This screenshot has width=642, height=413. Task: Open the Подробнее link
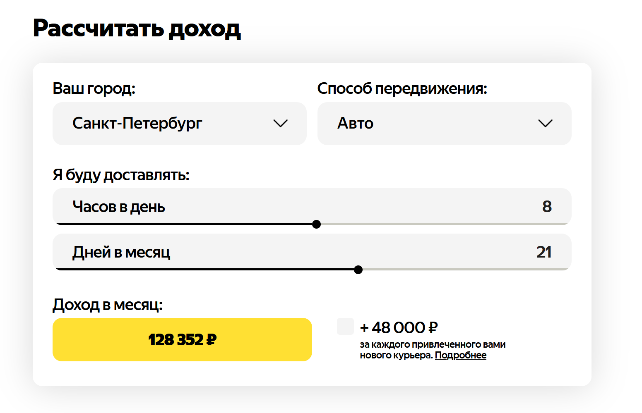(x=460, y=356)
